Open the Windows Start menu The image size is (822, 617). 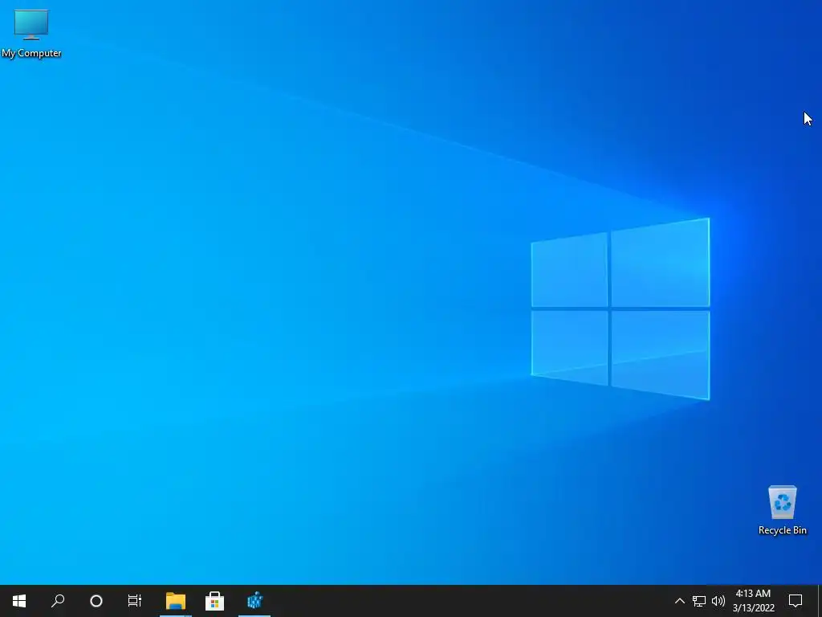[x=19, y=601]
